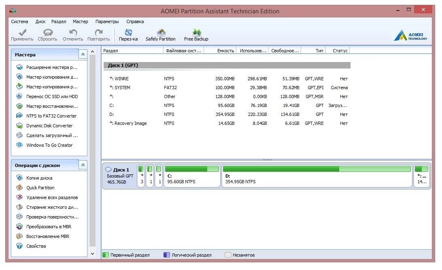Open the Мастер menu
Viewport: 442px width, 270px height.
(x=80, y=21)
